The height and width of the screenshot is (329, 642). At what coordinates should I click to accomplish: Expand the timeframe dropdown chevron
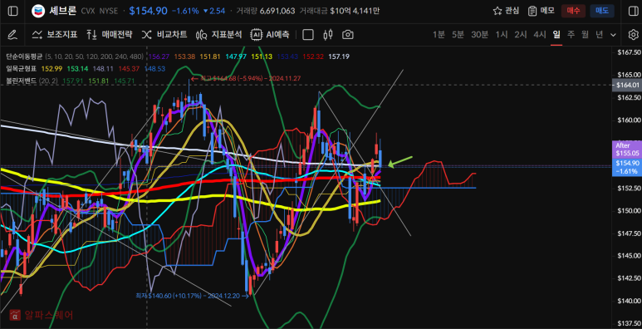tap(613, 35)
